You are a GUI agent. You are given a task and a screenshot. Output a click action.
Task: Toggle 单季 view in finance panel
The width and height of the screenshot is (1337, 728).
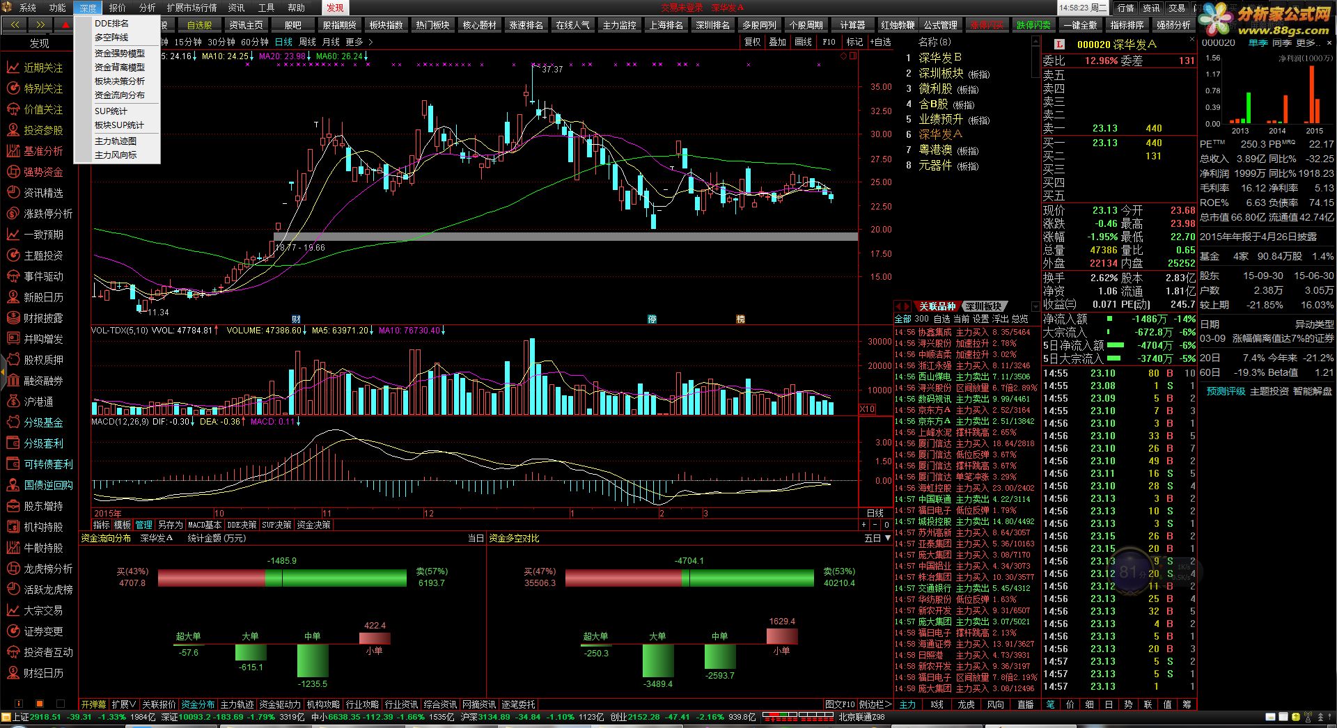(1258, 42)
